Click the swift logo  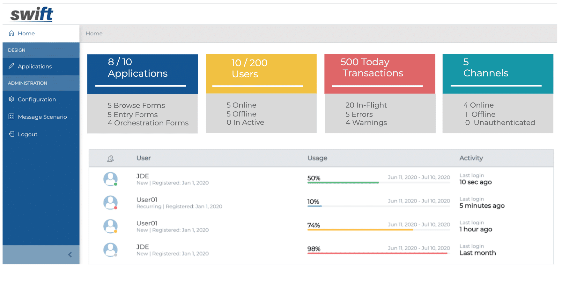tap(32, 14)
